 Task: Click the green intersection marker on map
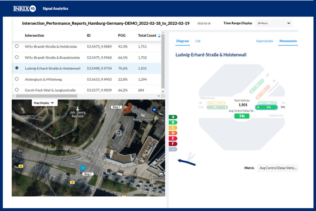[83, 168]
